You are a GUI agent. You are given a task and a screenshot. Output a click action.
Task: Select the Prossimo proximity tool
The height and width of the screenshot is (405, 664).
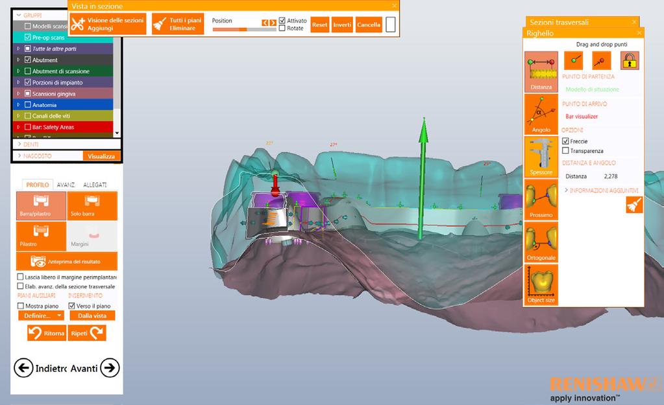tap(541, 200)
